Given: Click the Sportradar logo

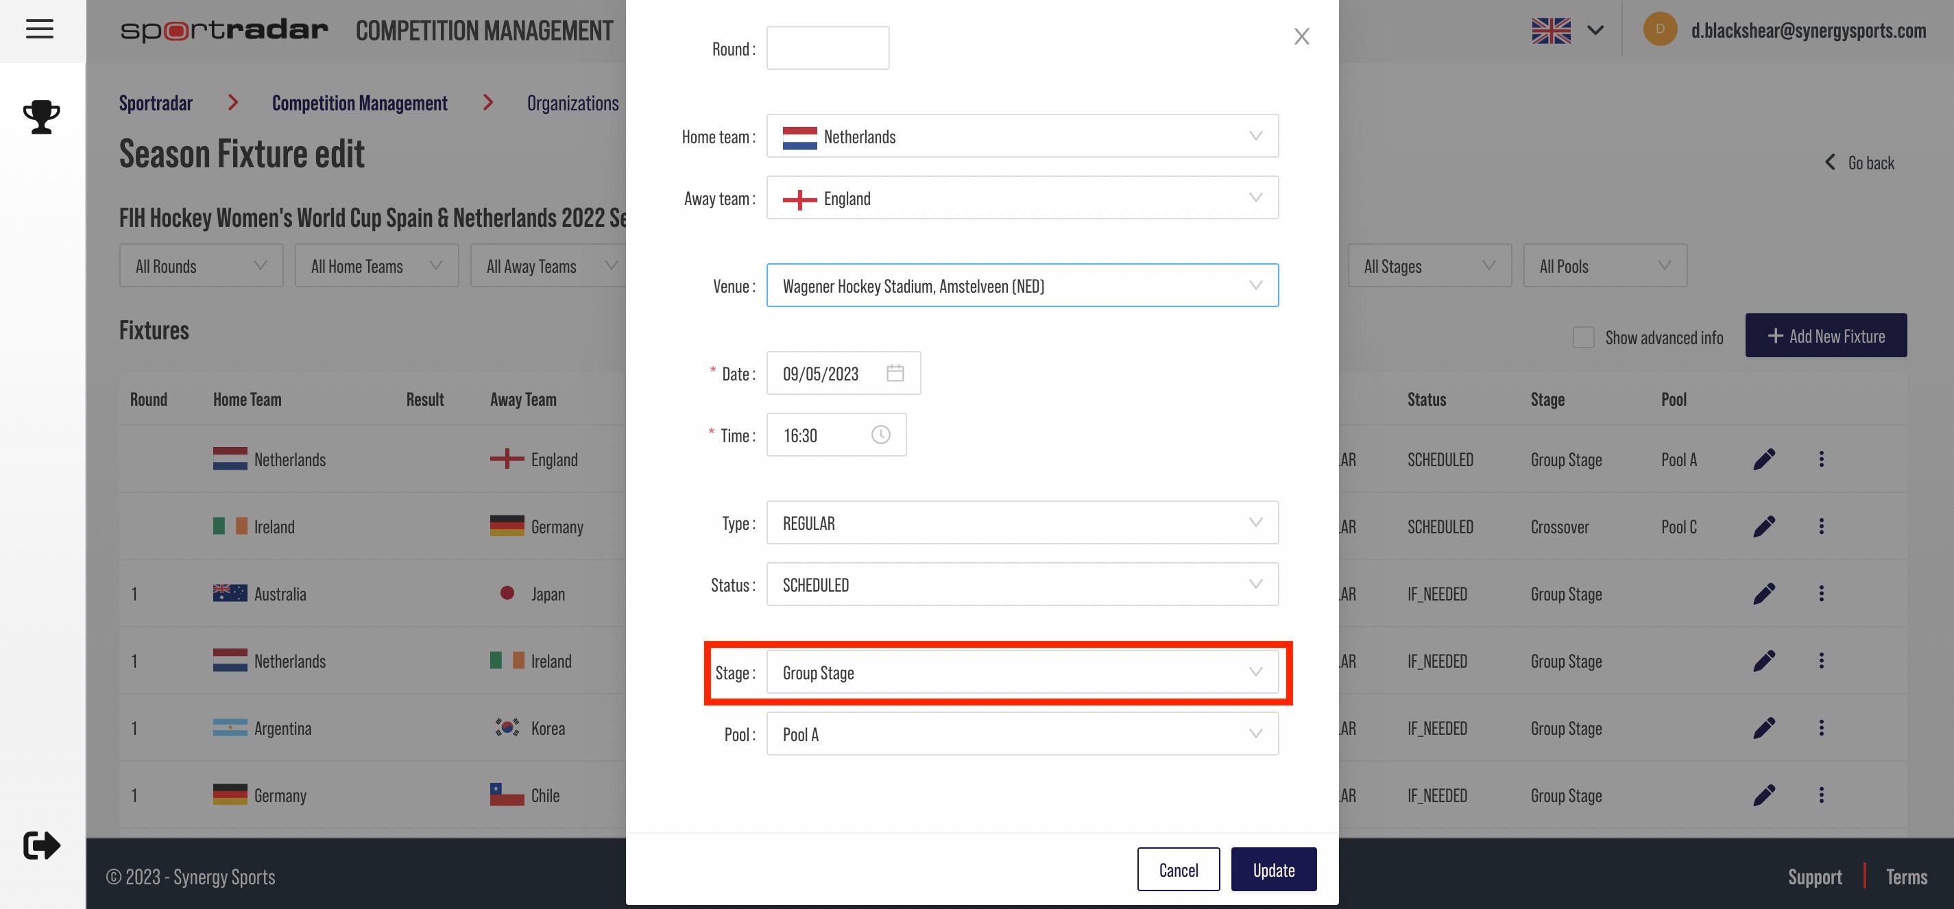Looking at the screenshot, I should (224, 30).
